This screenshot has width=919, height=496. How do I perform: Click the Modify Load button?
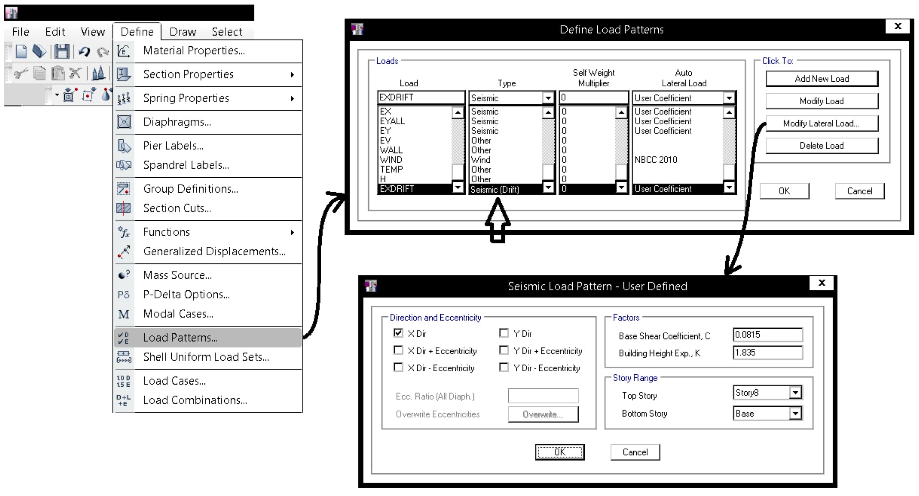click(822, 101)
